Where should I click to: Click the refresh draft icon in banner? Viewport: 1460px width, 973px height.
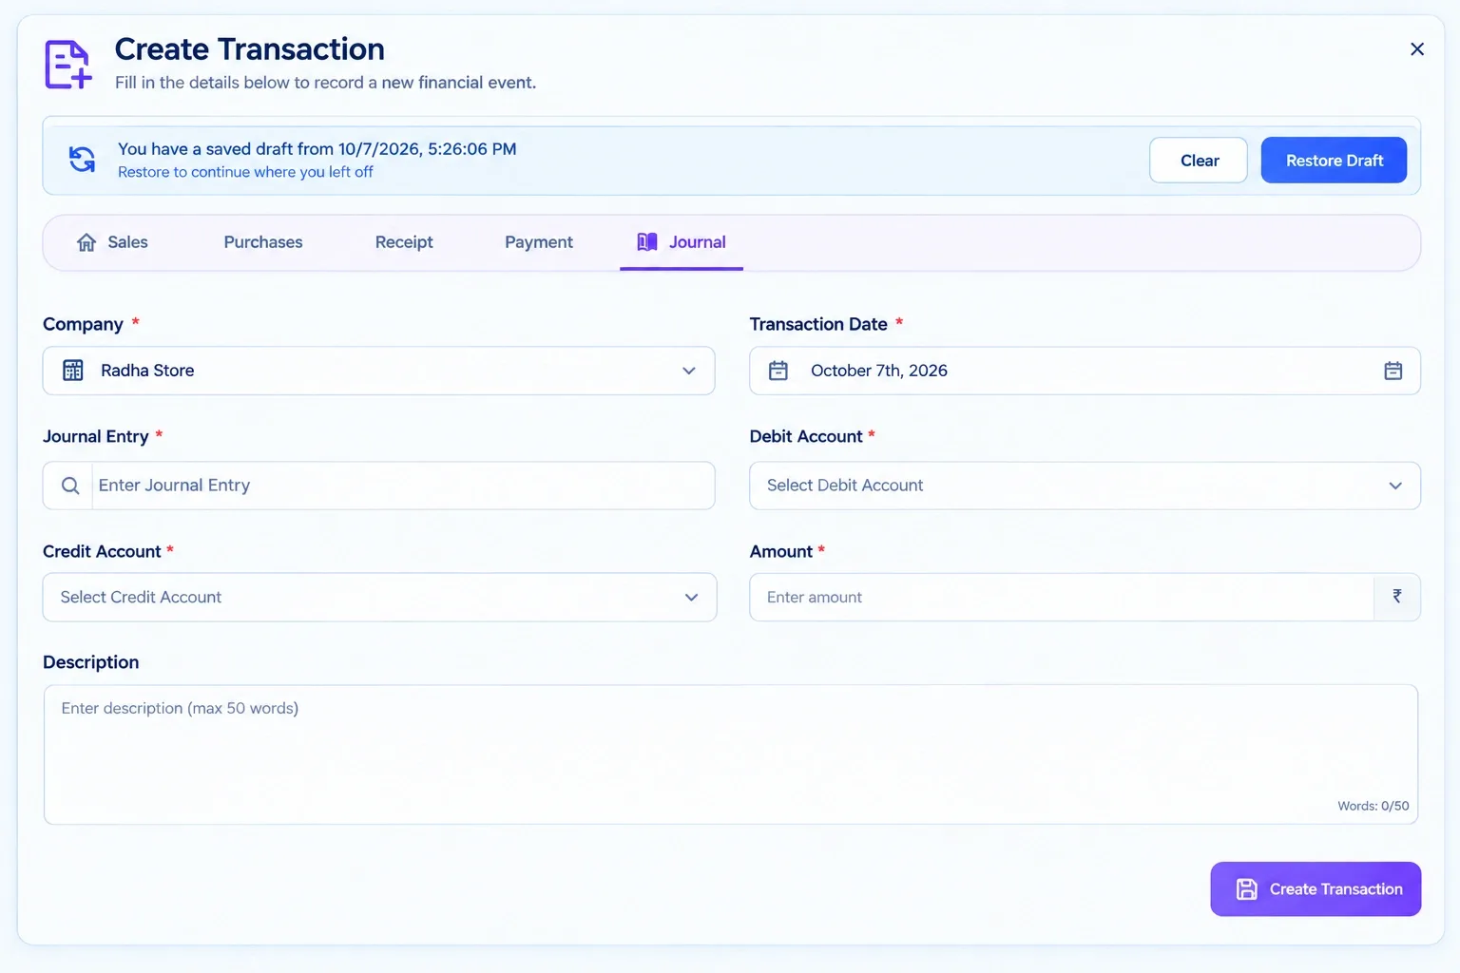[83, 159]
